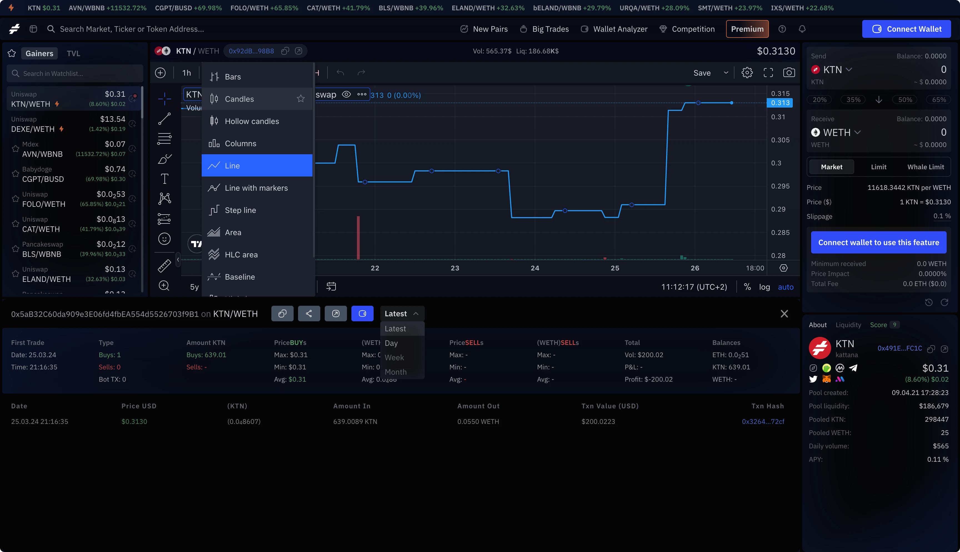Open the notifications bell
The width and height of the screenshot is (960, 552).
(802, 29)
